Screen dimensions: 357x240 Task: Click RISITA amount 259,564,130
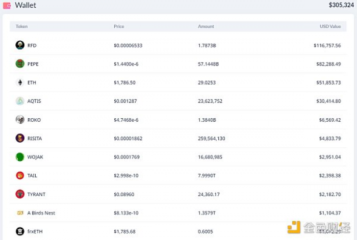(x=212, y=139)
